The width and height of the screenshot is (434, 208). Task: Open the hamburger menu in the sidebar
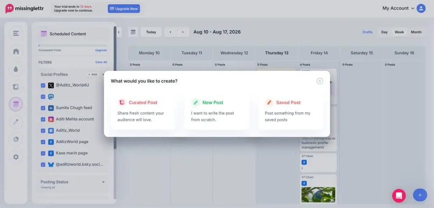[x=16, y=34]
